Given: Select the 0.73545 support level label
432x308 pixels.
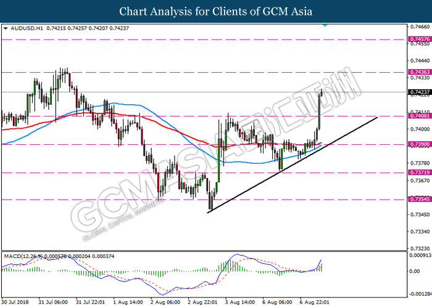Looking at the screenshot, I should (420, 199).
